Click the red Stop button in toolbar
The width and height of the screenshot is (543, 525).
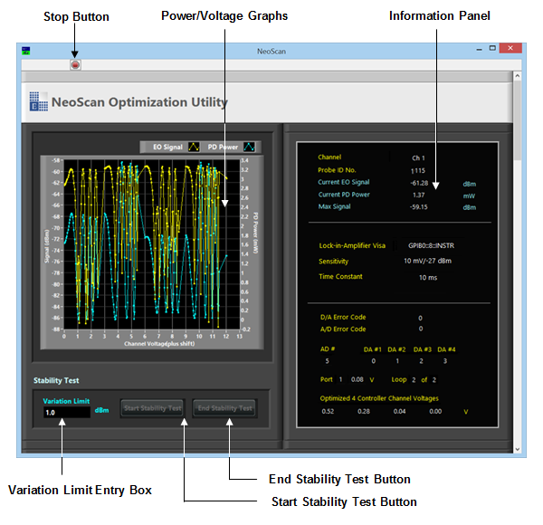click(x=75, y=65)
